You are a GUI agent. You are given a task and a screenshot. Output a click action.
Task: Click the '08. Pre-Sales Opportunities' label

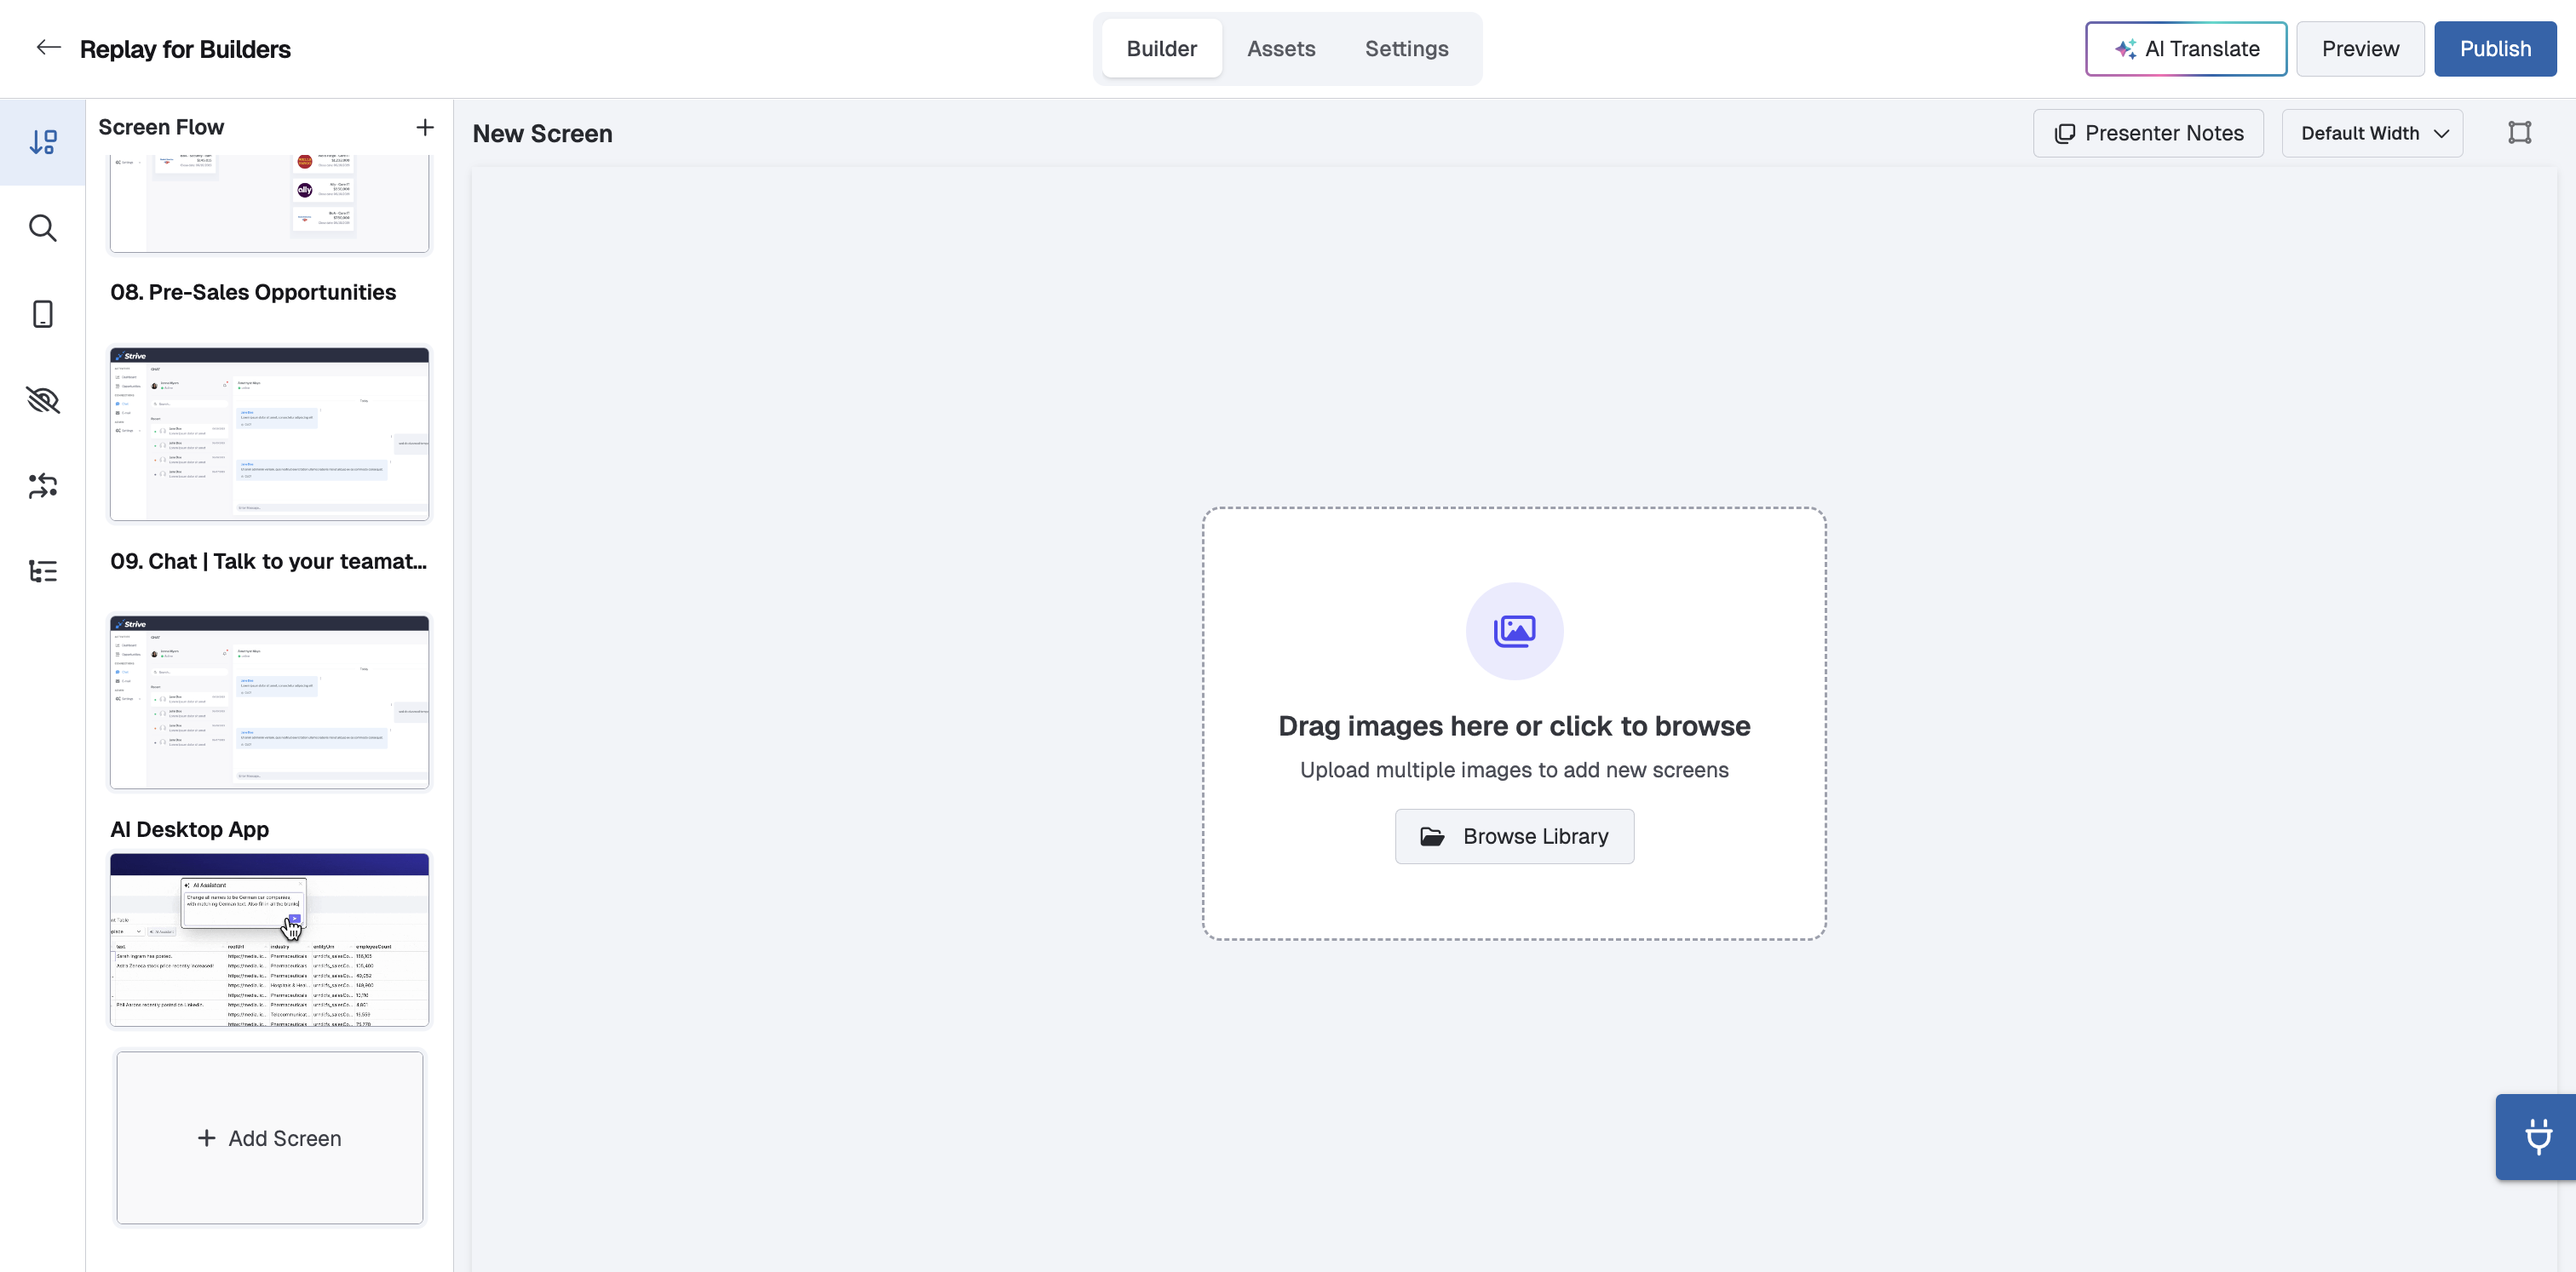(253, 292)
